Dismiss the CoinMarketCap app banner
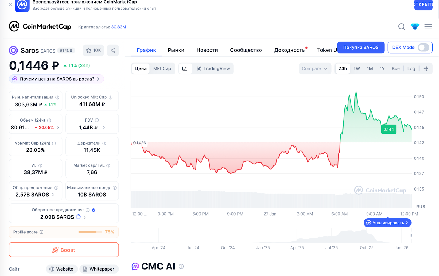 (10, 4)
